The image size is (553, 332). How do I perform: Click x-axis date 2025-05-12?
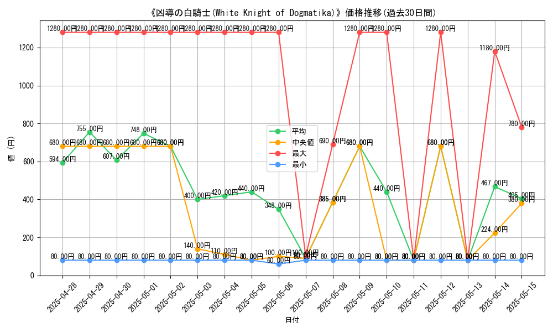click(441, 297)
